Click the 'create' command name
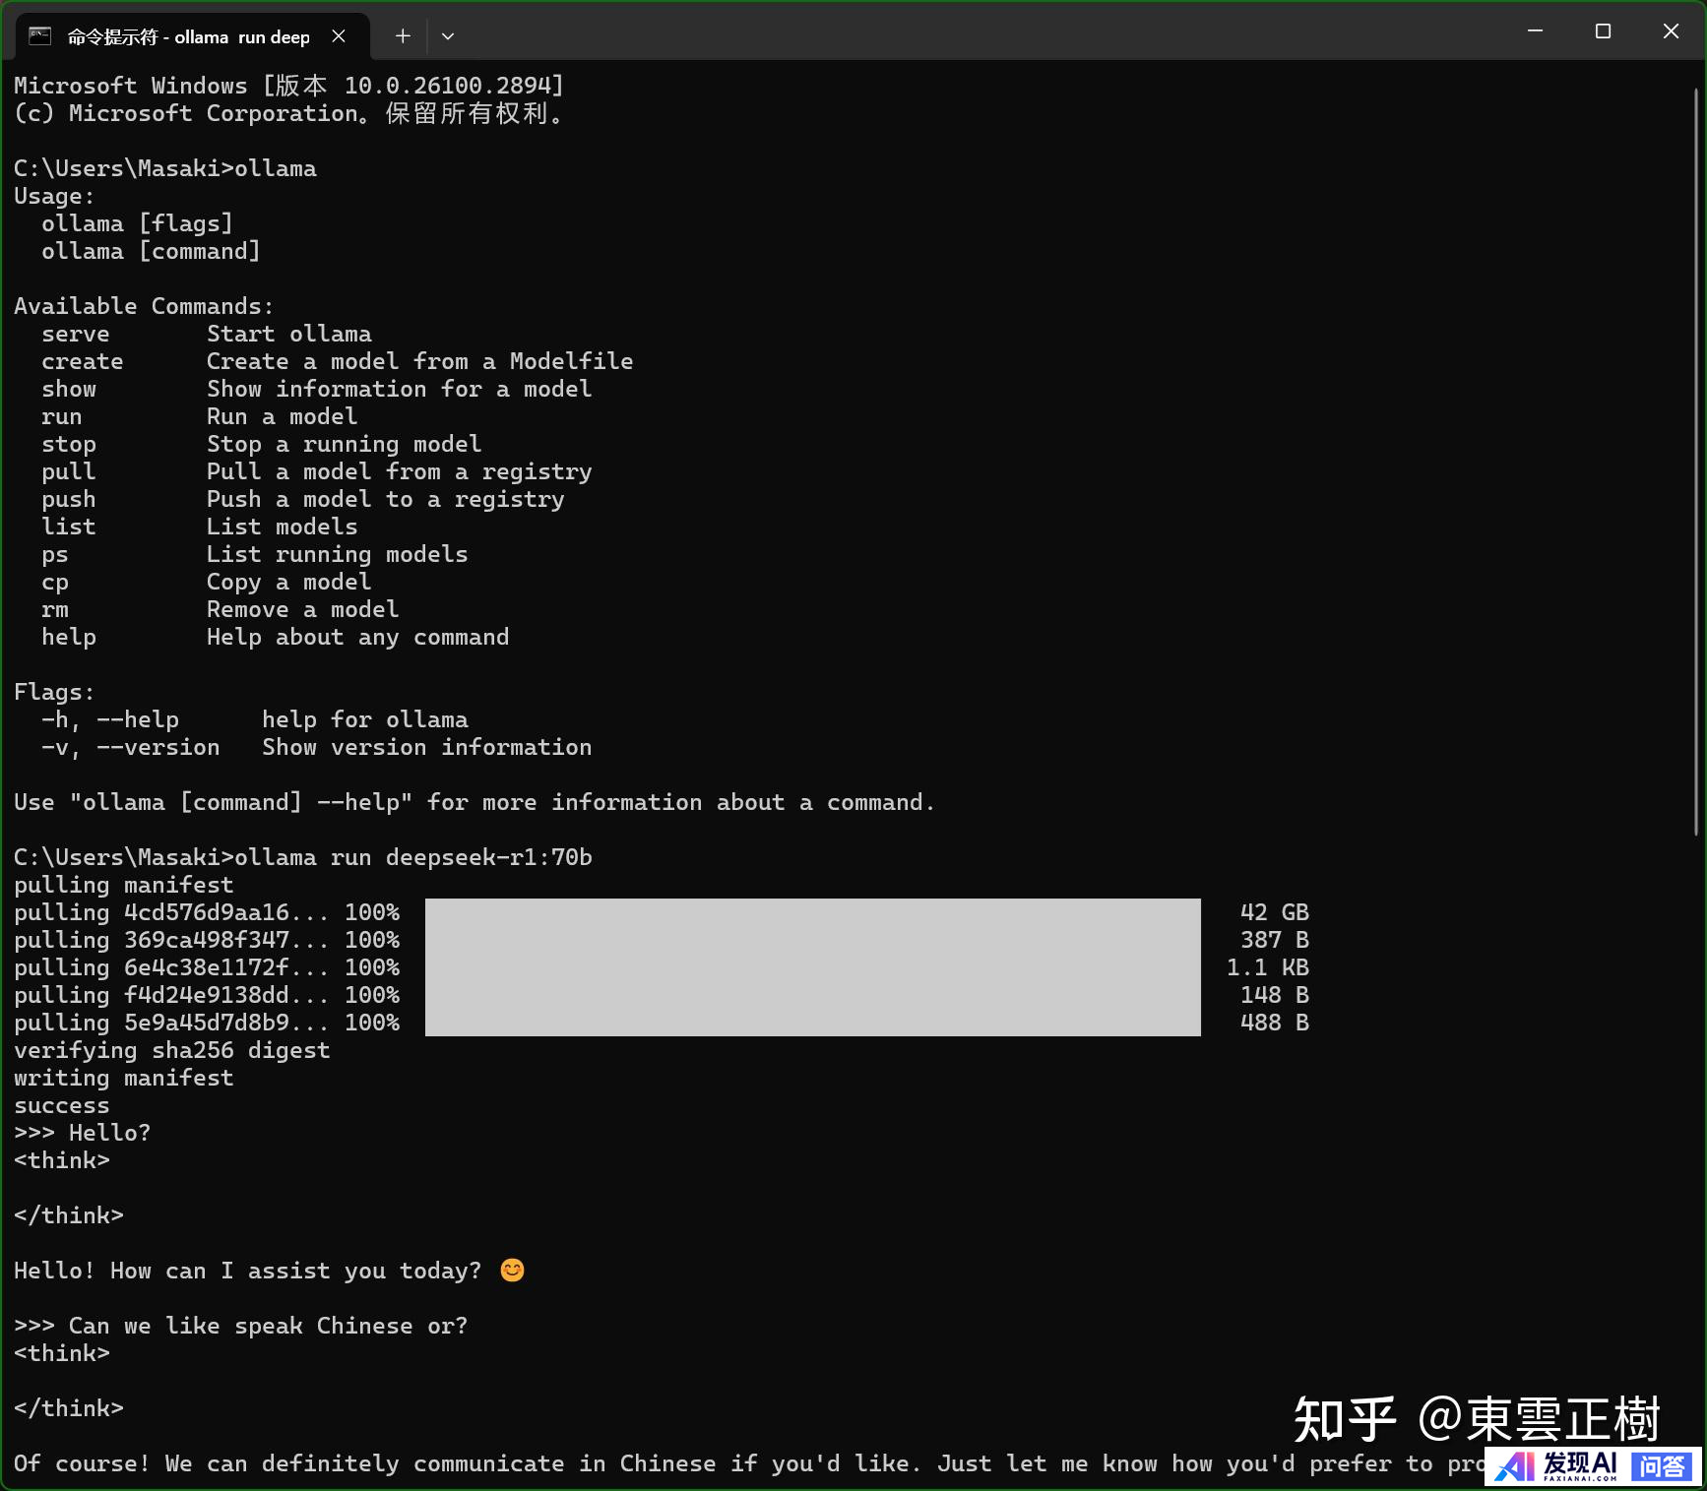 (83, 362)
